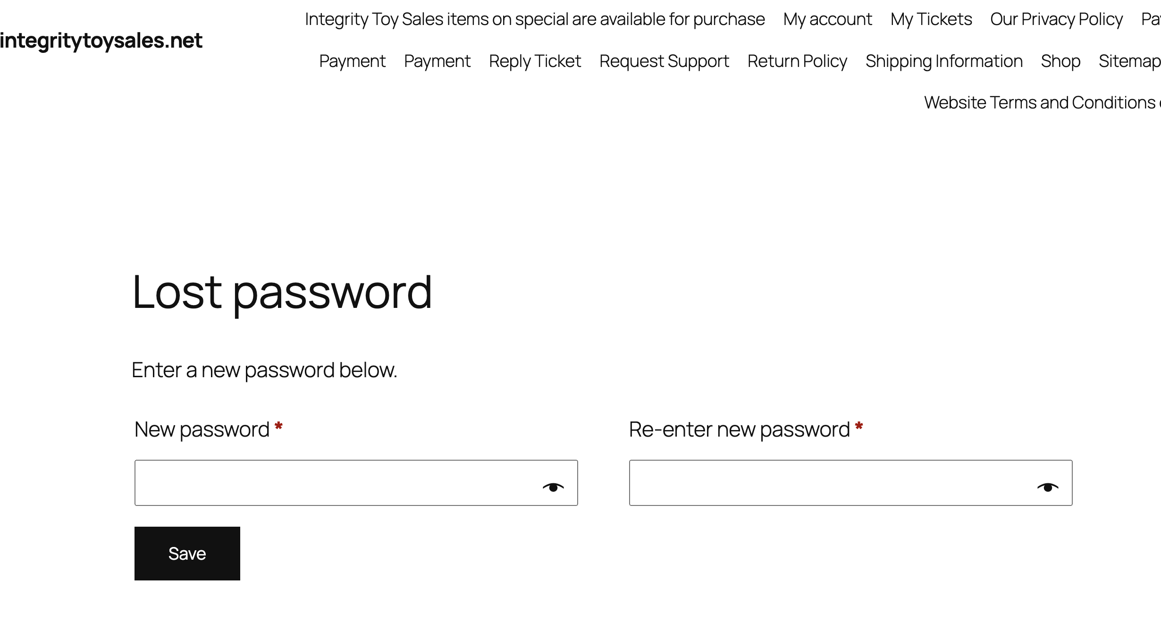Open Our Privacy Policy page

click(x=1056, y=19)
